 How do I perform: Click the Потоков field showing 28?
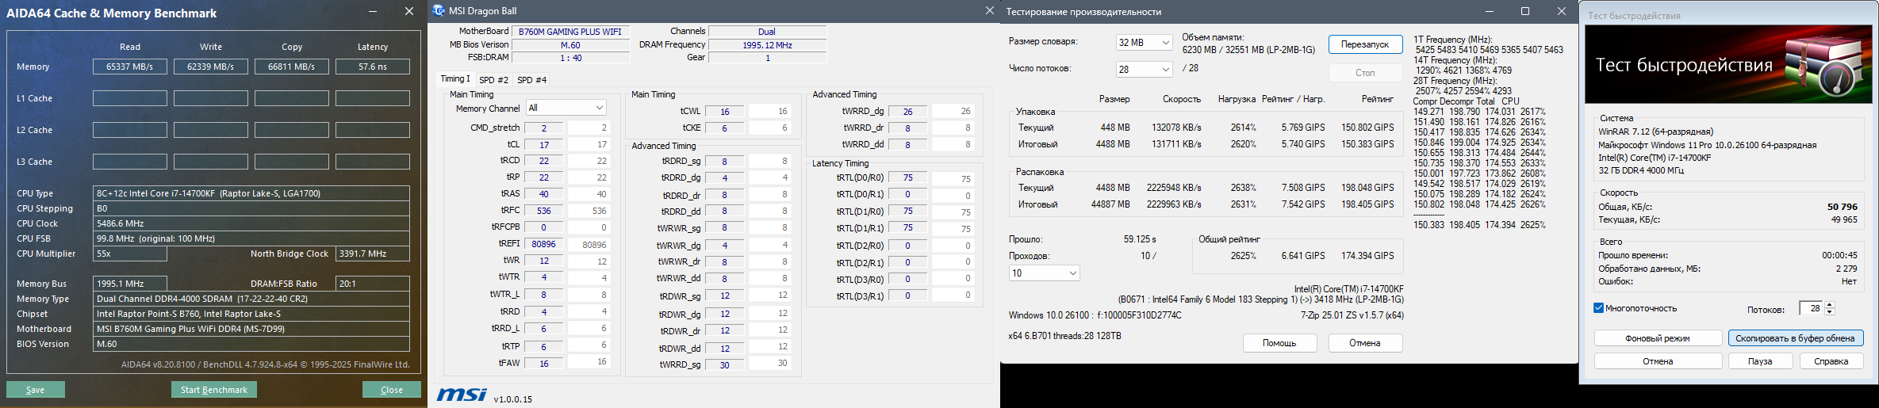coord(1811,309)
